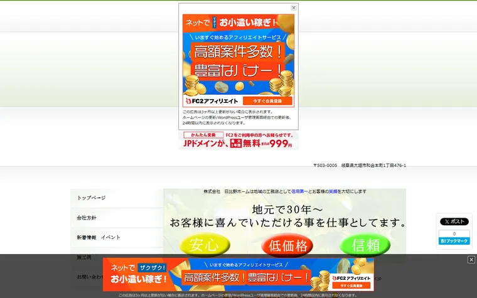Click the 今すぐ会員登録 button in popup ad

[267, 100]
